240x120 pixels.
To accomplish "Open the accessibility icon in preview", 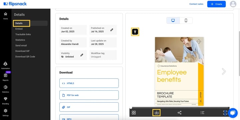I will [x=135, y=32].
